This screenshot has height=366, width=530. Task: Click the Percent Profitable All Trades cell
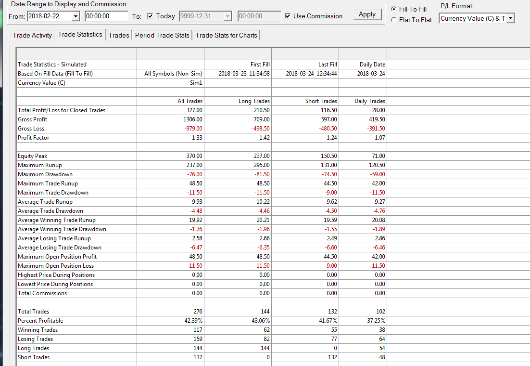(170, 321)
